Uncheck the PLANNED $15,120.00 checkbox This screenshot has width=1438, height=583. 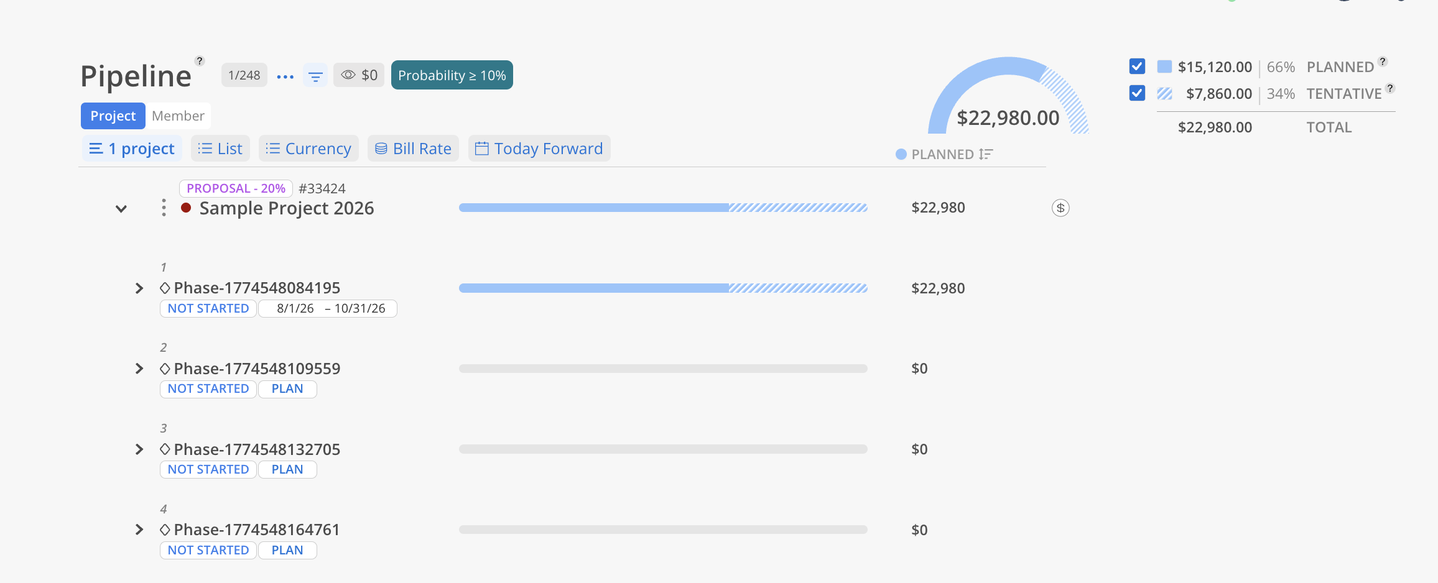[x=1137, y=67]
